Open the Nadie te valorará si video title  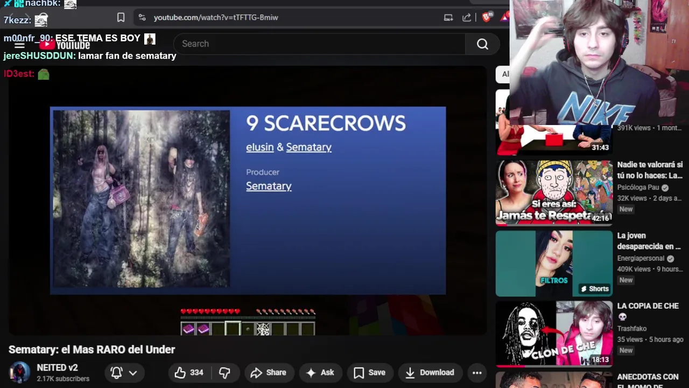click(x=650, y=170)
